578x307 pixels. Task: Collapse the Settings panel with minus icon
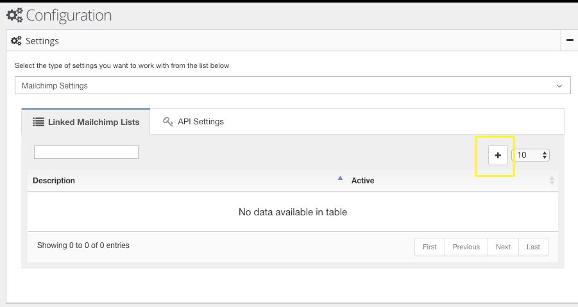click(x=570, y=40)
